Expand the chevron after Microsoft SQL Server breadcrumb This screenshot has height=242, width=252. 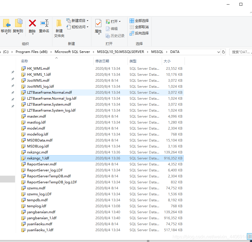click(93, 52)
